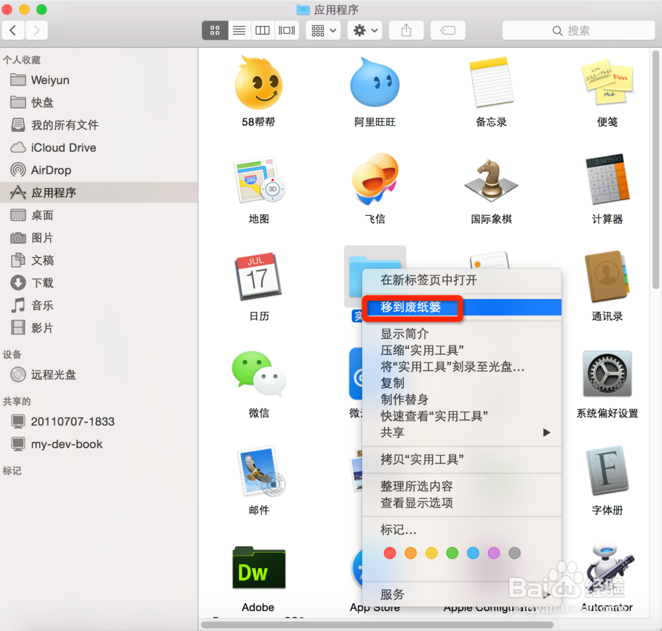Screen dimensions: 662x631
Task: Apply the orange tag color
Action: coord(410,553)
